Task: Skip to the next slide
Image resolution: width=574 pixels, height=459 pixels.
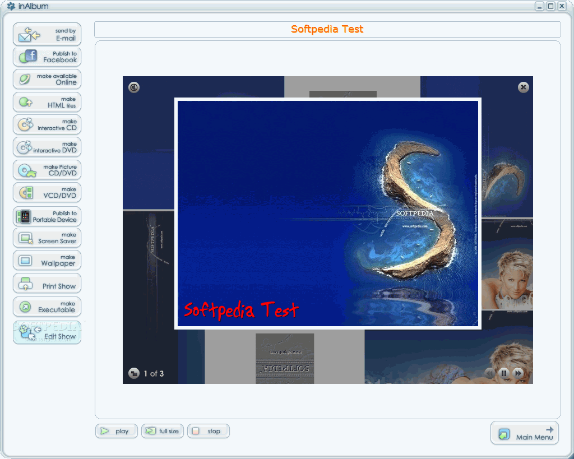Action: coord(517,373)
